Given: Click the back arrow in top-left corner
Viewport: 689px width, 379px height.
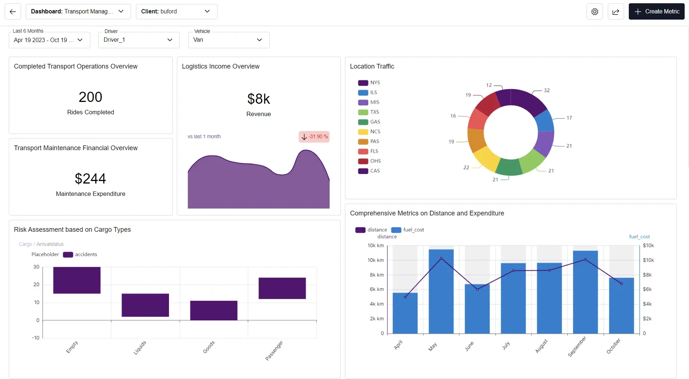Looking at the screenshot, I should click(13, 11).
